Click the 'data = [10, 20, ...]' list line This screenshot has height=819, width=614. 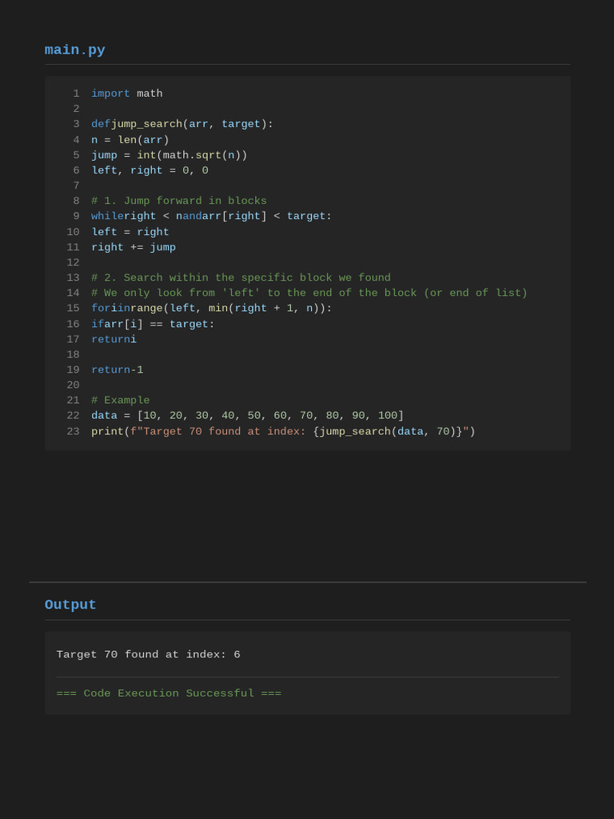pyautogui.click(x=248, y=416)
